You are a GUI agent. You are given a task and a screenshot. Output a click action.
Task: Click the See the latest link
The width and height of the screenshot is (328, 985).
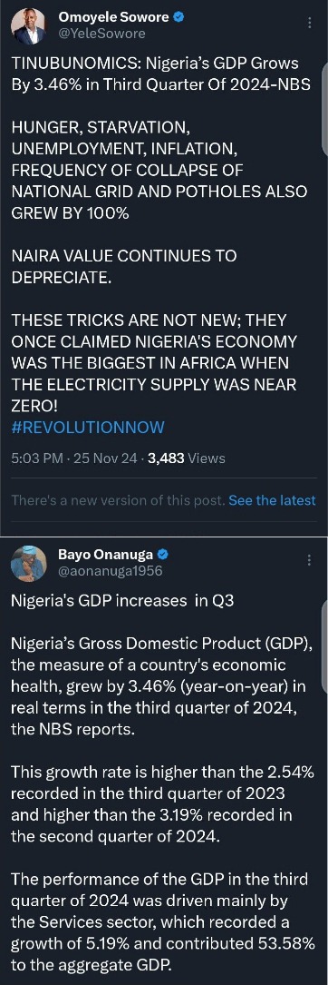[272, 500]
